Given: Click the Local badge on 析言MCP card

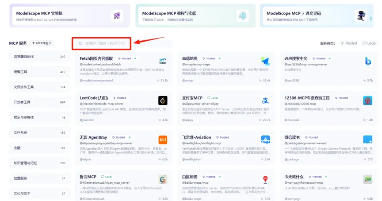Looking at the screenshot, I should coord(107,177).
